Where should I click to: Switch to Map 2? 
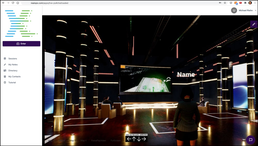click(62, 141)
